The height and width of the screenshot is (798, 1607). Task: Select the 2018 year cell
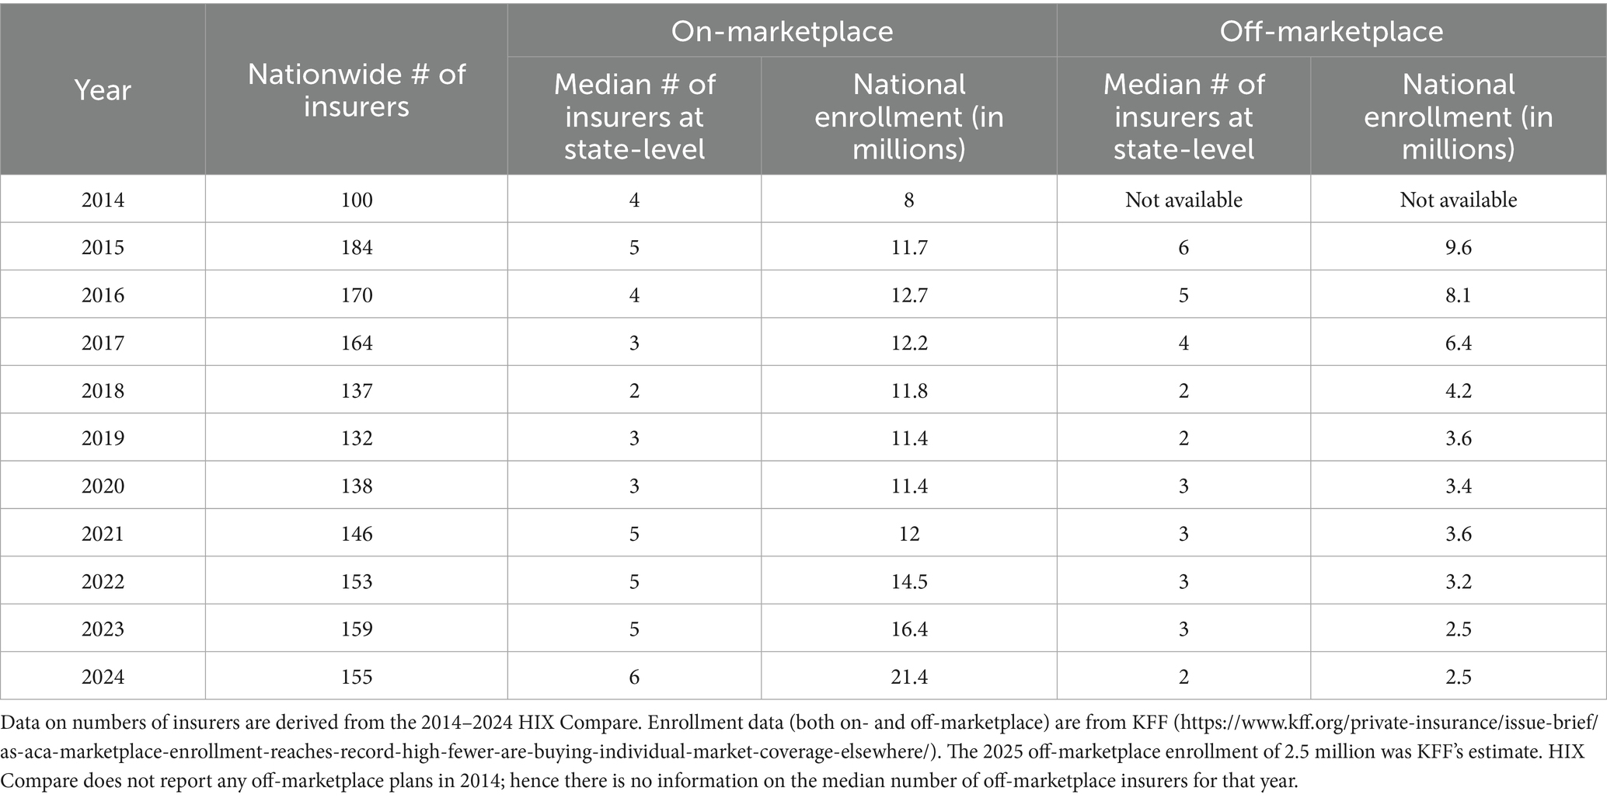(103, 391)
